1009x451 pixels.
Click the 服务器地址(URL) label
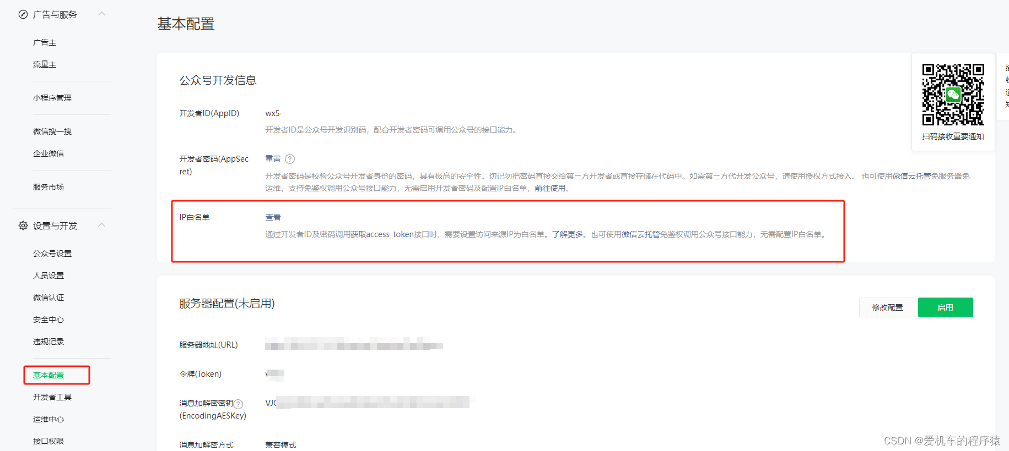point(208,345)
